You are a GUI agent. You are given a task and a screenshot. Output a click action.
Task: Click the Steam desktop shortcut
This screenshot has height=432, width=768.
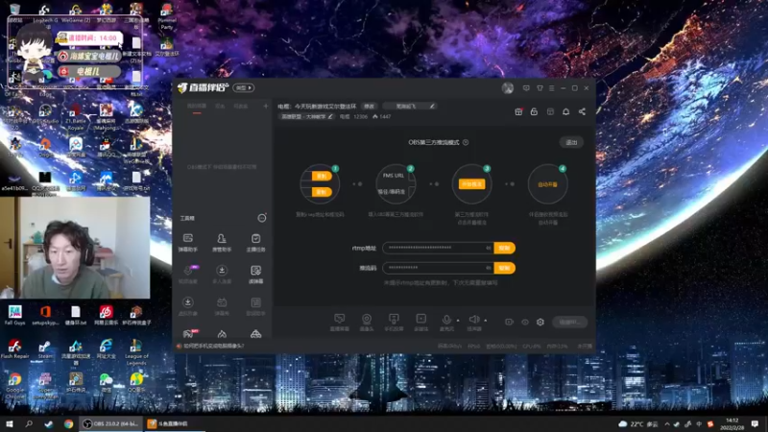click(45, 349)
